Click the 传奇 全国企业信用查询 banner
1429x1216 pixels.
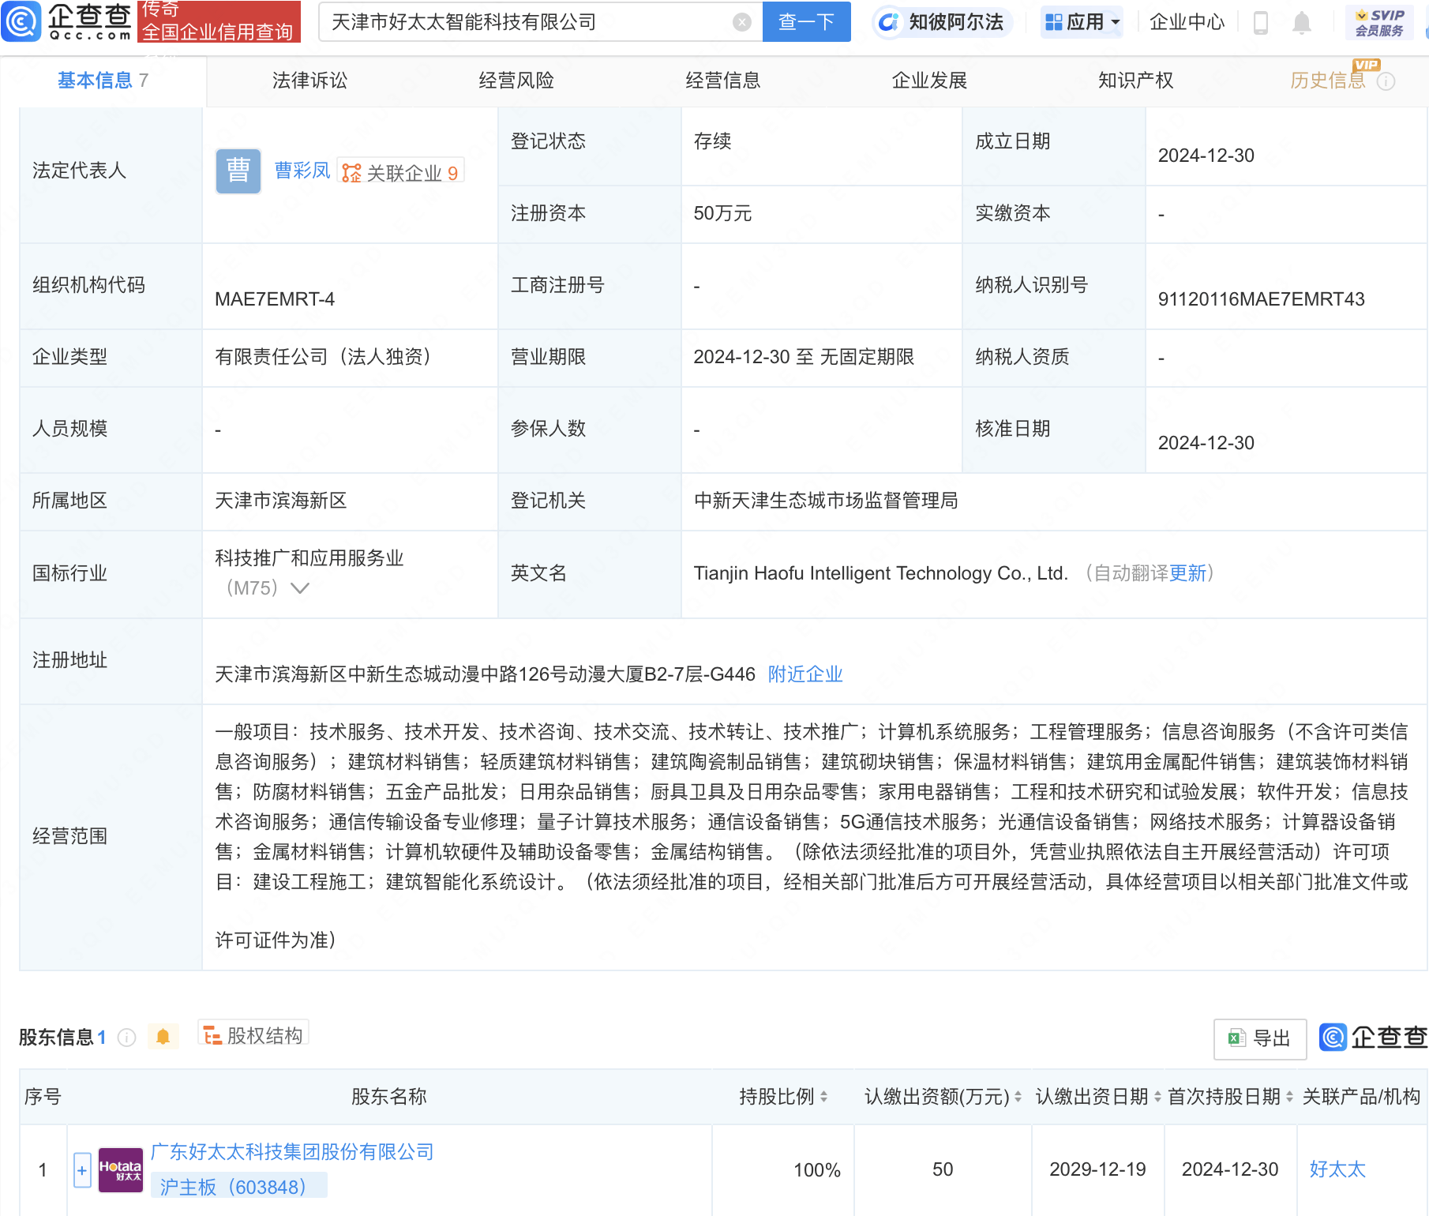click(x=219, y=21)
